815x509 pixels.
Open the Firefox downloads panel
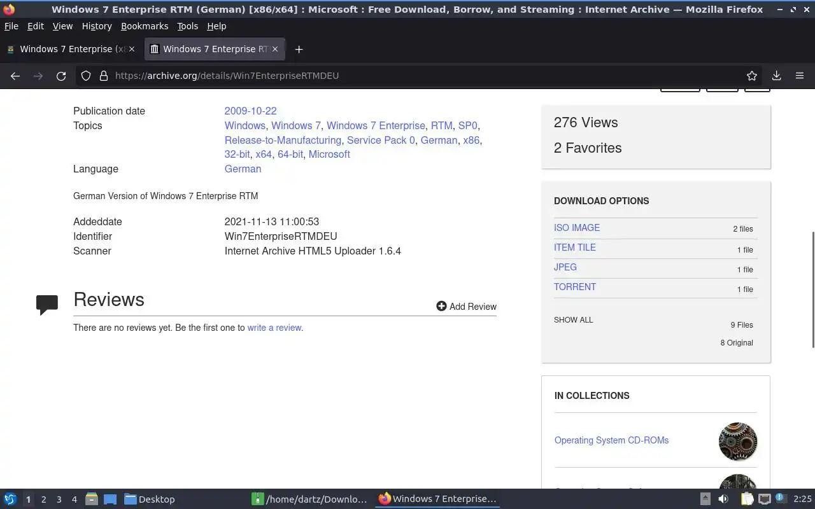click(x=776, y=76)
